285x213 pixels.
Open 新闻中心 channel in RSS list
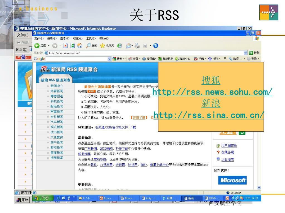pyautogui.click(x=57, y=86)
